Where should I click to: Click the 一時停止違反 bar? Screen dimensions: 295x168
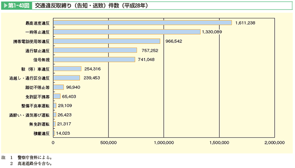pyautogui.click(x=127, y=32)
